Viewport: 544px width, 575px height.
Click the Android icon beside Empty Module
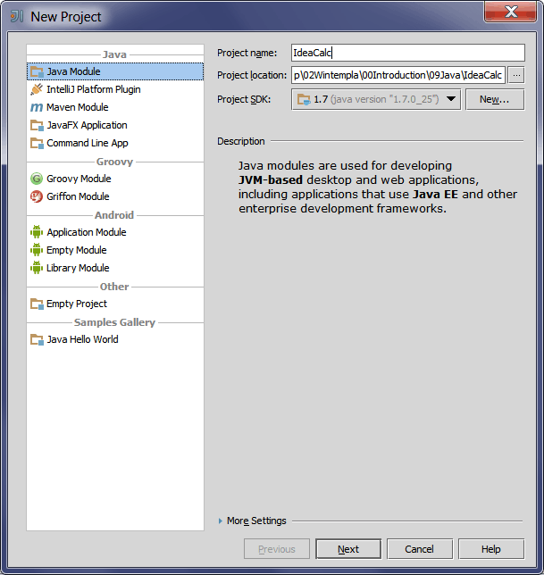coord(37,250)
